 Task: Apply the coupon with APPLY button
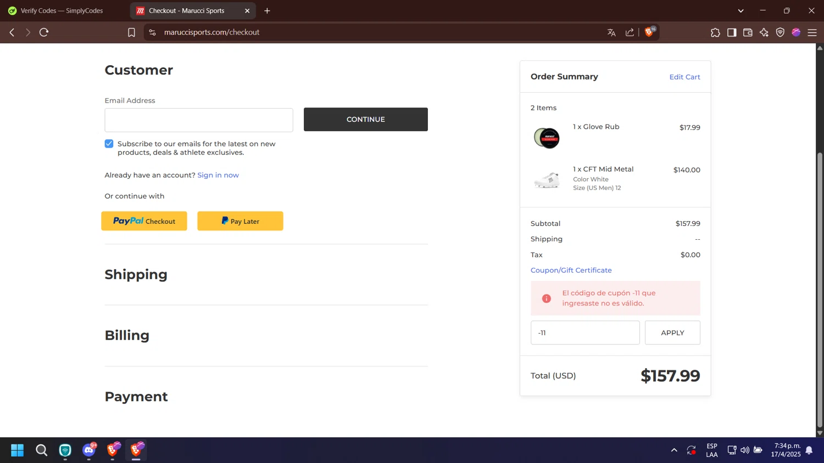click(672, 332)
